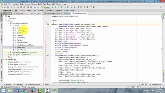
Task: Select CurlRenderer class in tree
Action: (21, 38)
